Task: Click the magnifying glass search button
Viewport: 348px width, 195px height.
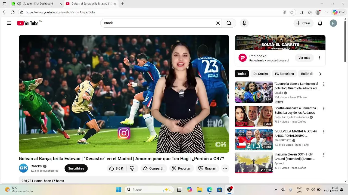Action: coord(229,23)
